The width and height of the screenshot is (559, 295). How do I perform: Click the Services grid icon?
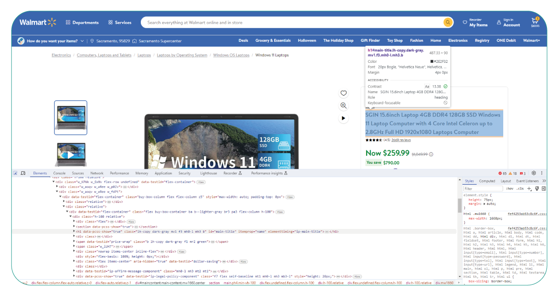tap(110, 22)
